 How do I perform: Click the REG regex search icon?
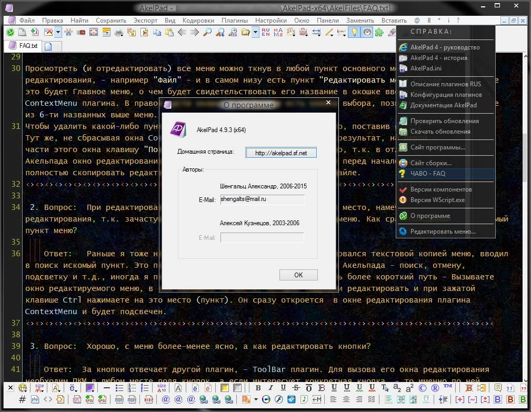click(233, 32)
